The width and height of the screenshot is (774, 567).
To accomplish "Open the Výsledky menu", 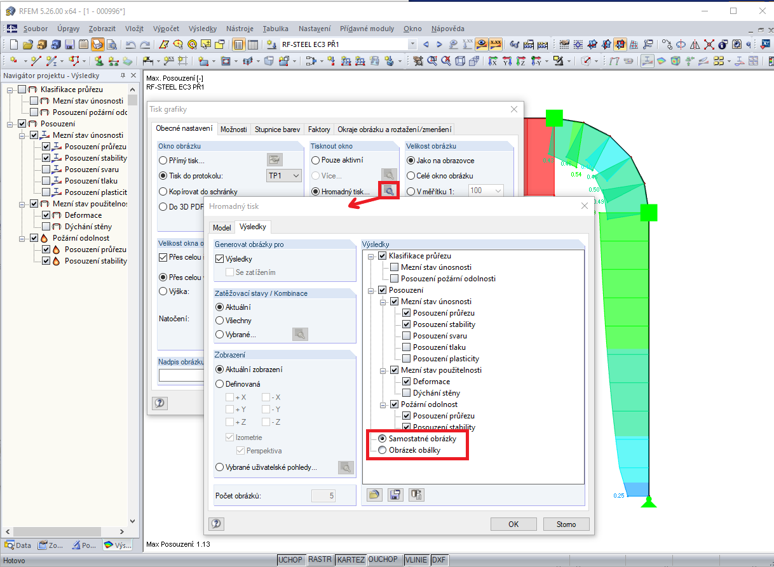I will pyautogui.click(x=203, y=29).
